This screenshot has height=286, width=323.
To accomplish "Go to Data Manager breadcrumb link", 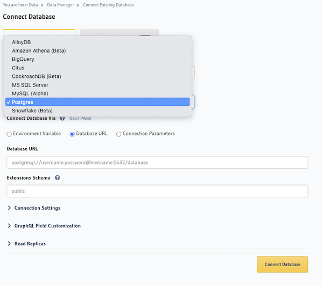I will click(x=60, y=5).
